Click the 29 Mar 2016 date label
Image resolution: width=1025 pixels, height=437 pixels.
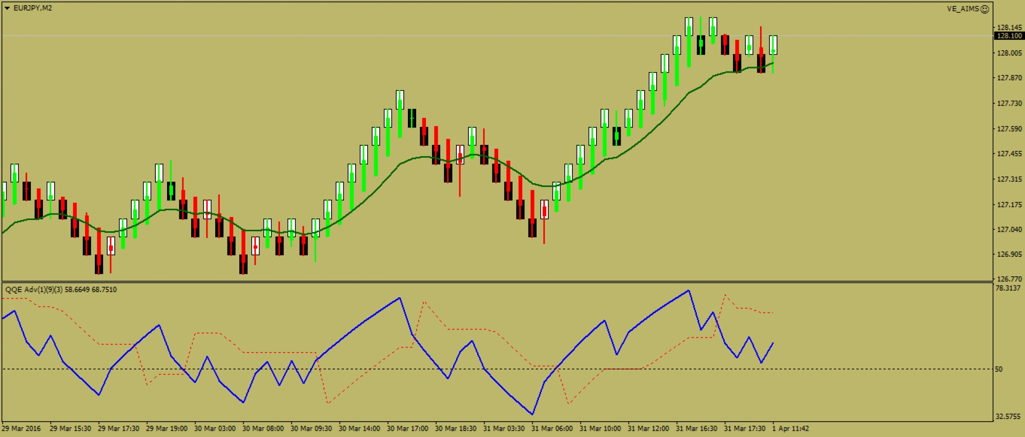coord(21,428)
